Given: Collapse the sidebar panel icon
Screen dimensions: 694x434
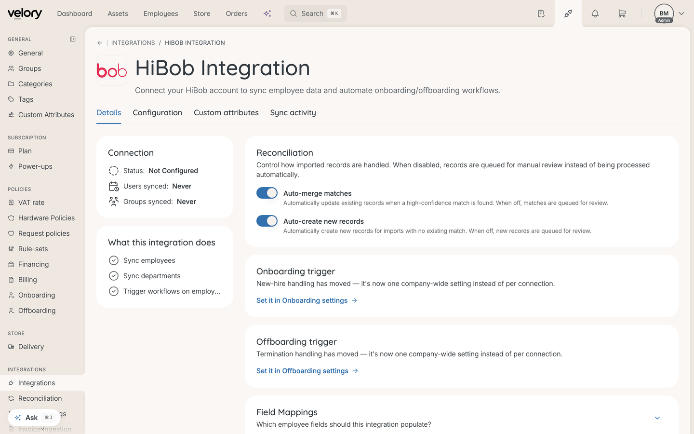Looking at the screenshot, I should [x=73, y=39].
